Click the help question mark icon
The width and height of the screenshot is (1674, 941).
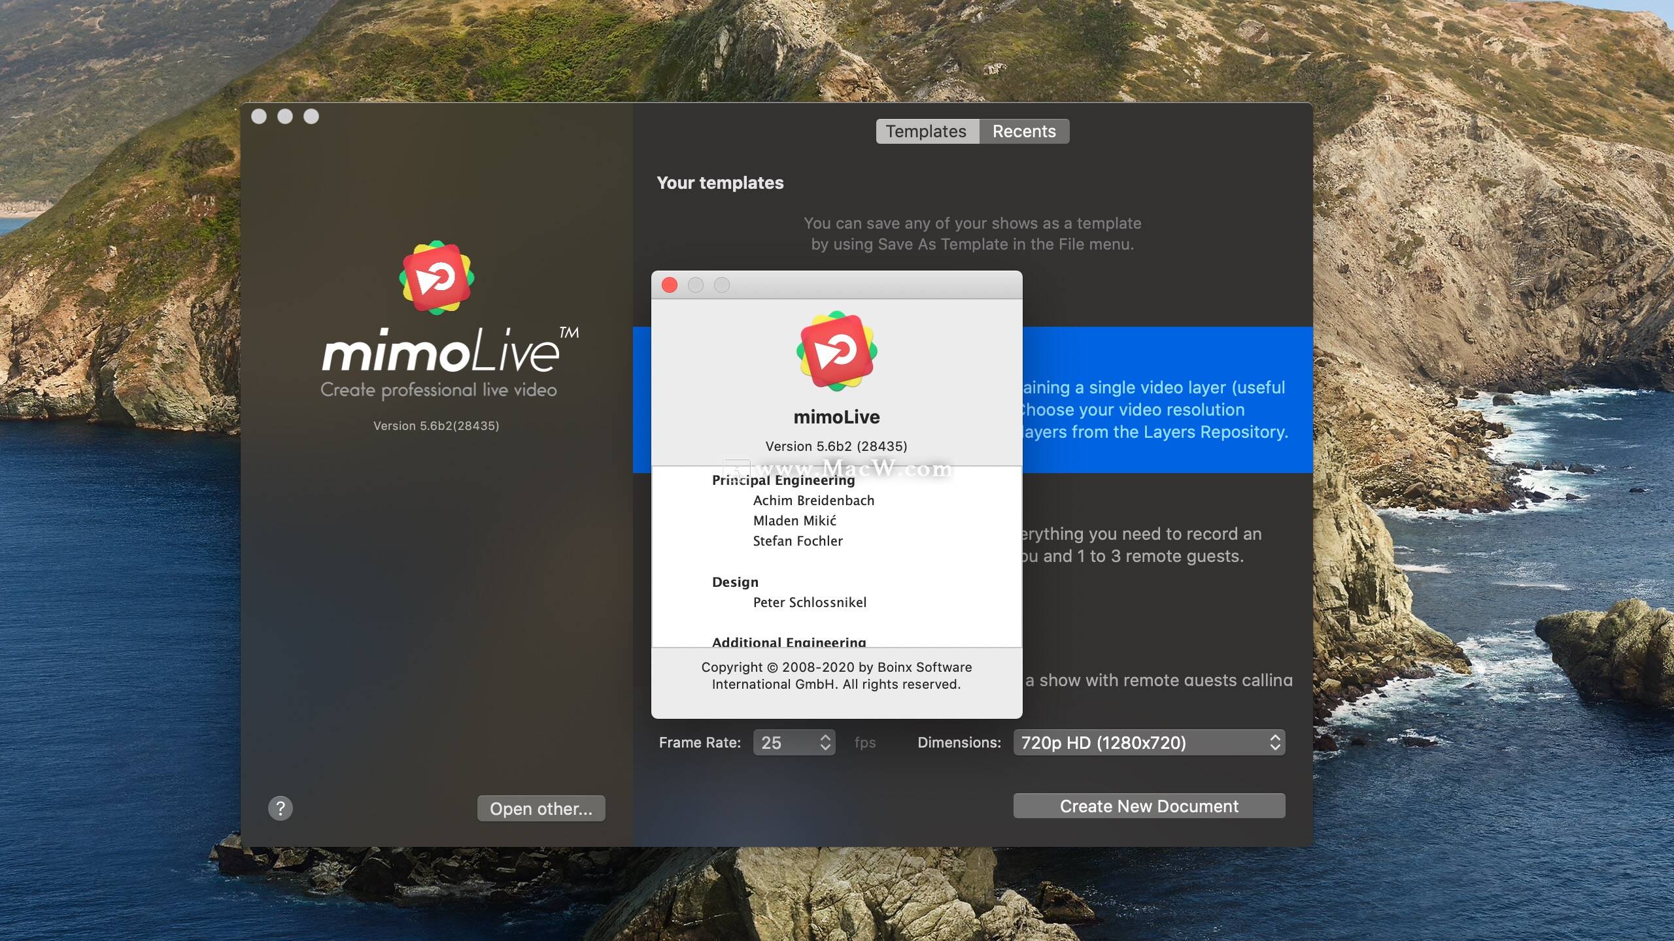click(x=281, y=808)
